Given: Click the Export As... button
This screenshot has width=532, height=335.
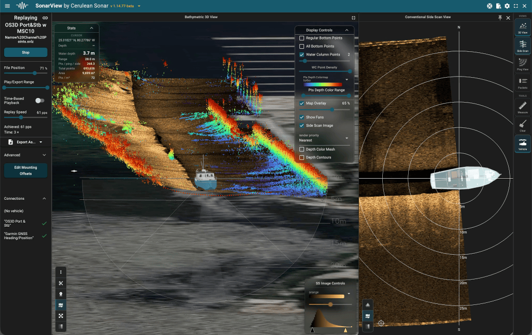Looking at the screenshot, I should pos(26,142).
